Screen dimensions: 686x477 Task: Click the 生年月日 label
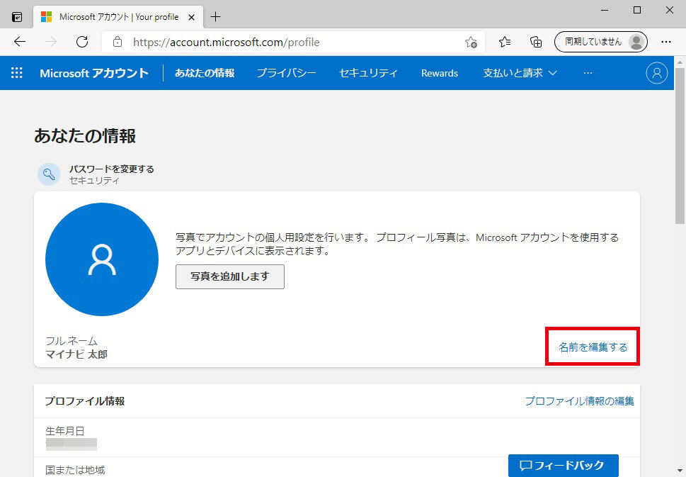[x=64, y=431]
